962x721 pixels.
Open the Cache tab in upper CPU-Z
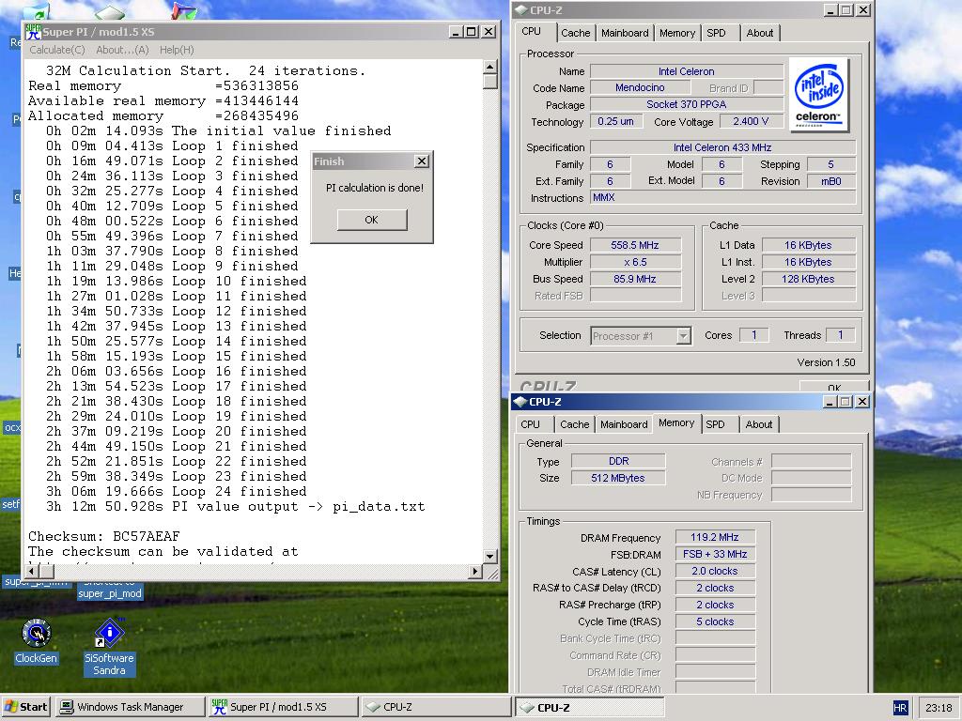576,33
